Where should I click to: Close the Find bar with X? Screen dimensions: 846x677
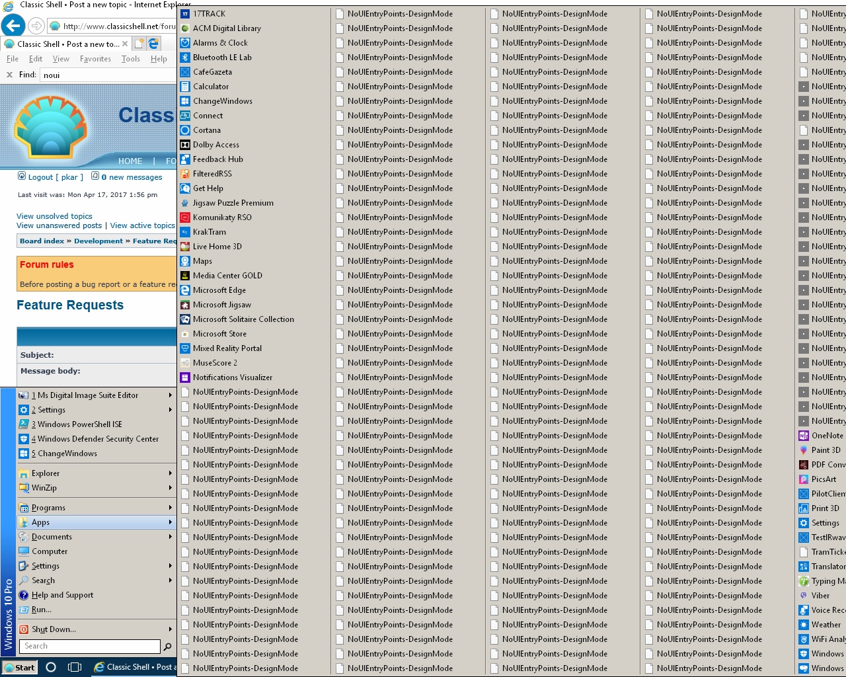coord(9,75)
